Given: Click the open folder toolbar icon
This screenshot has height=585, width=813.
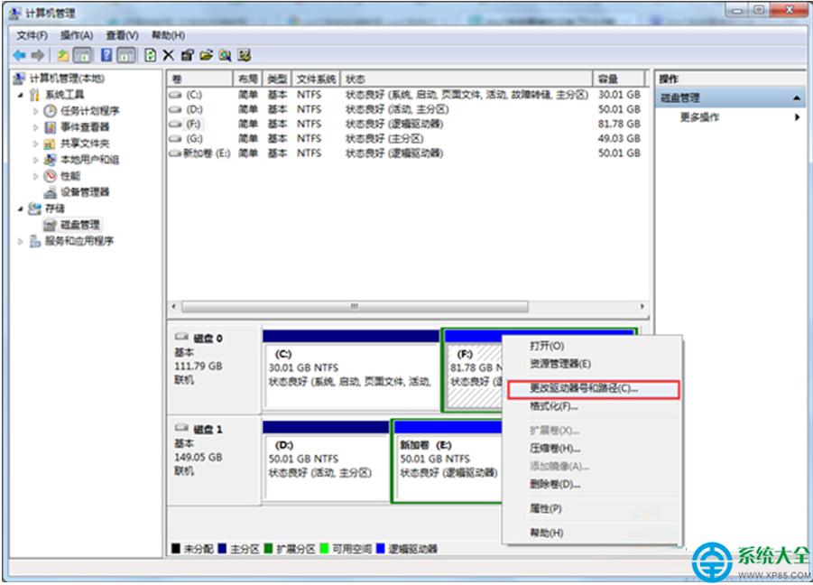Looking at the screenshot, I should (x=207, y=55).
